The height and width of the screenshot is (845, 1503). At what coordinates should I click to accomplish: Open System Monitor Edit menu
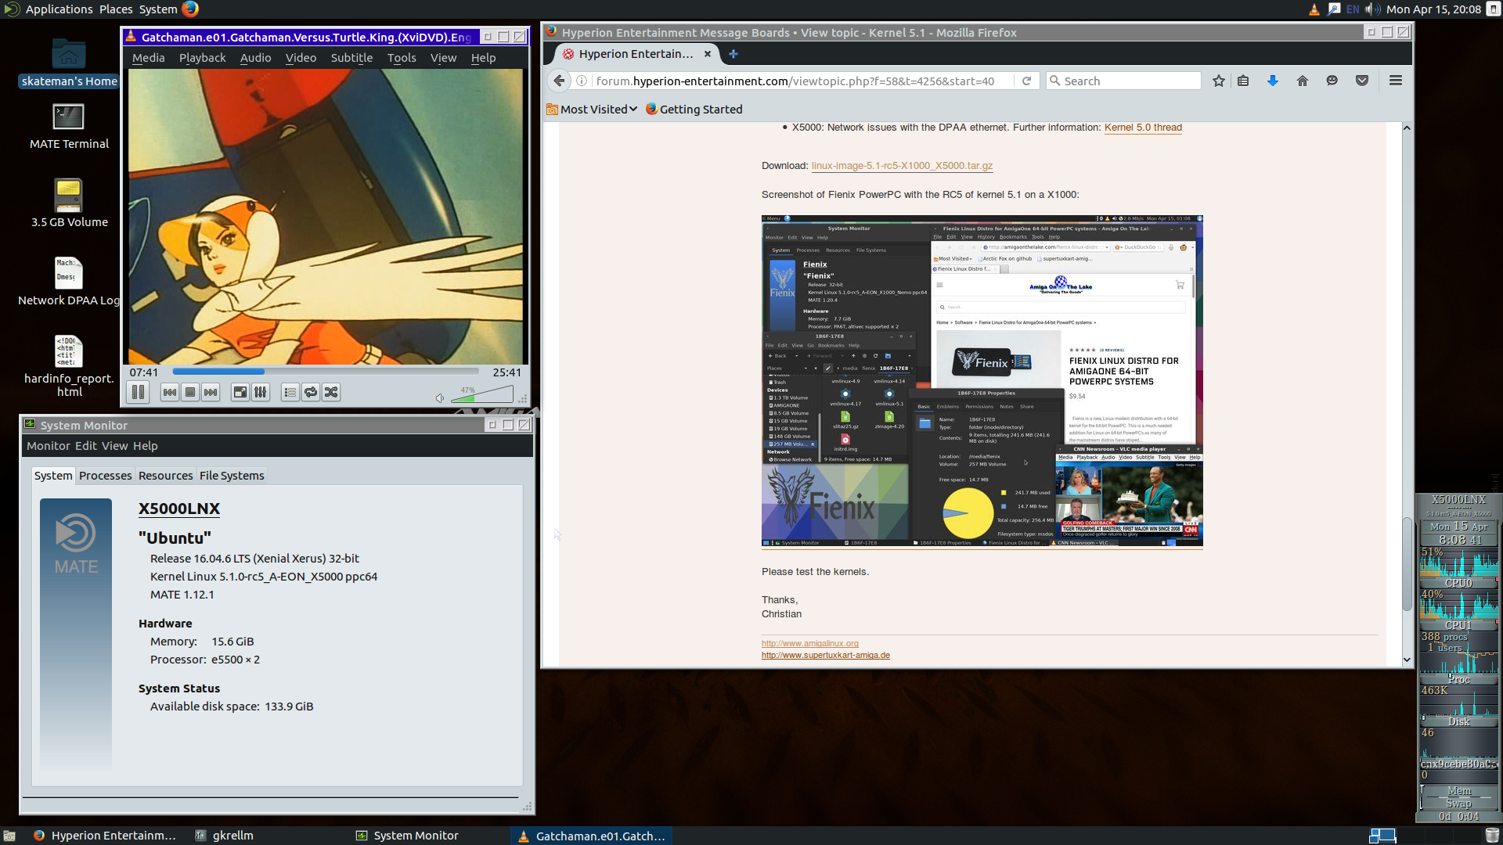tap(86, 446)
